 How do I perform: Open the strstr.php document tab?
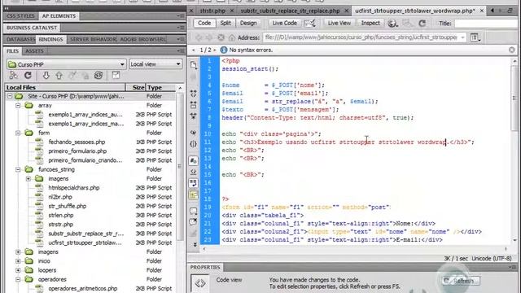tap(212, 11)
